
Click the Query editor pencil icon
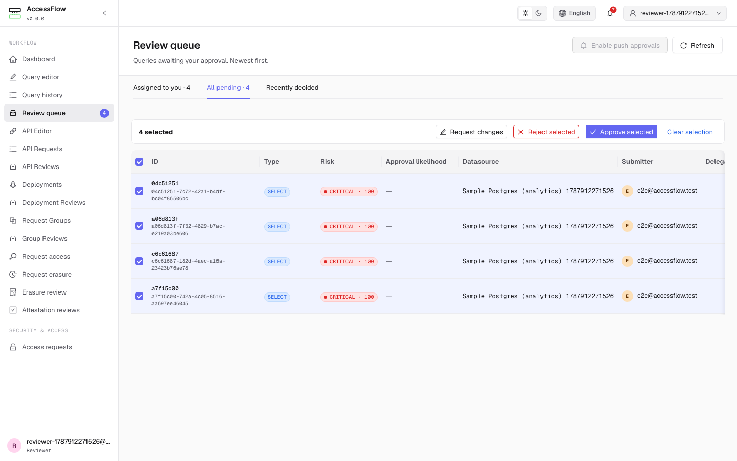pos(13,77)
